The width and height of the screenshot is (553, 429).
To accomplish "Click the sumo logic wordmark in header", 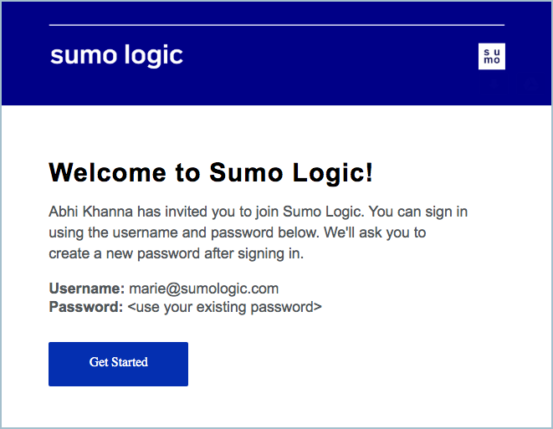I will click(116, 56).
